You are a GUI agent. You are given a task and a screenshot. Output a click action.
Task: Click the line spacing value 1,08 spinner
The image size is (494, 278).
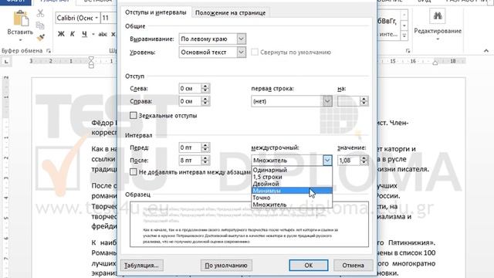[x=364, y=161]
